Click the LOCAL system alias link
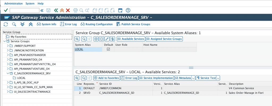This screenshot has width=272, height=106. click(x=79, y=49)
